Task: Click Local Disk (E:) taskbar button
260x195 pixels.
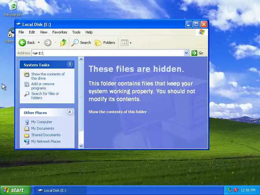Action: [x=60, y=190]
